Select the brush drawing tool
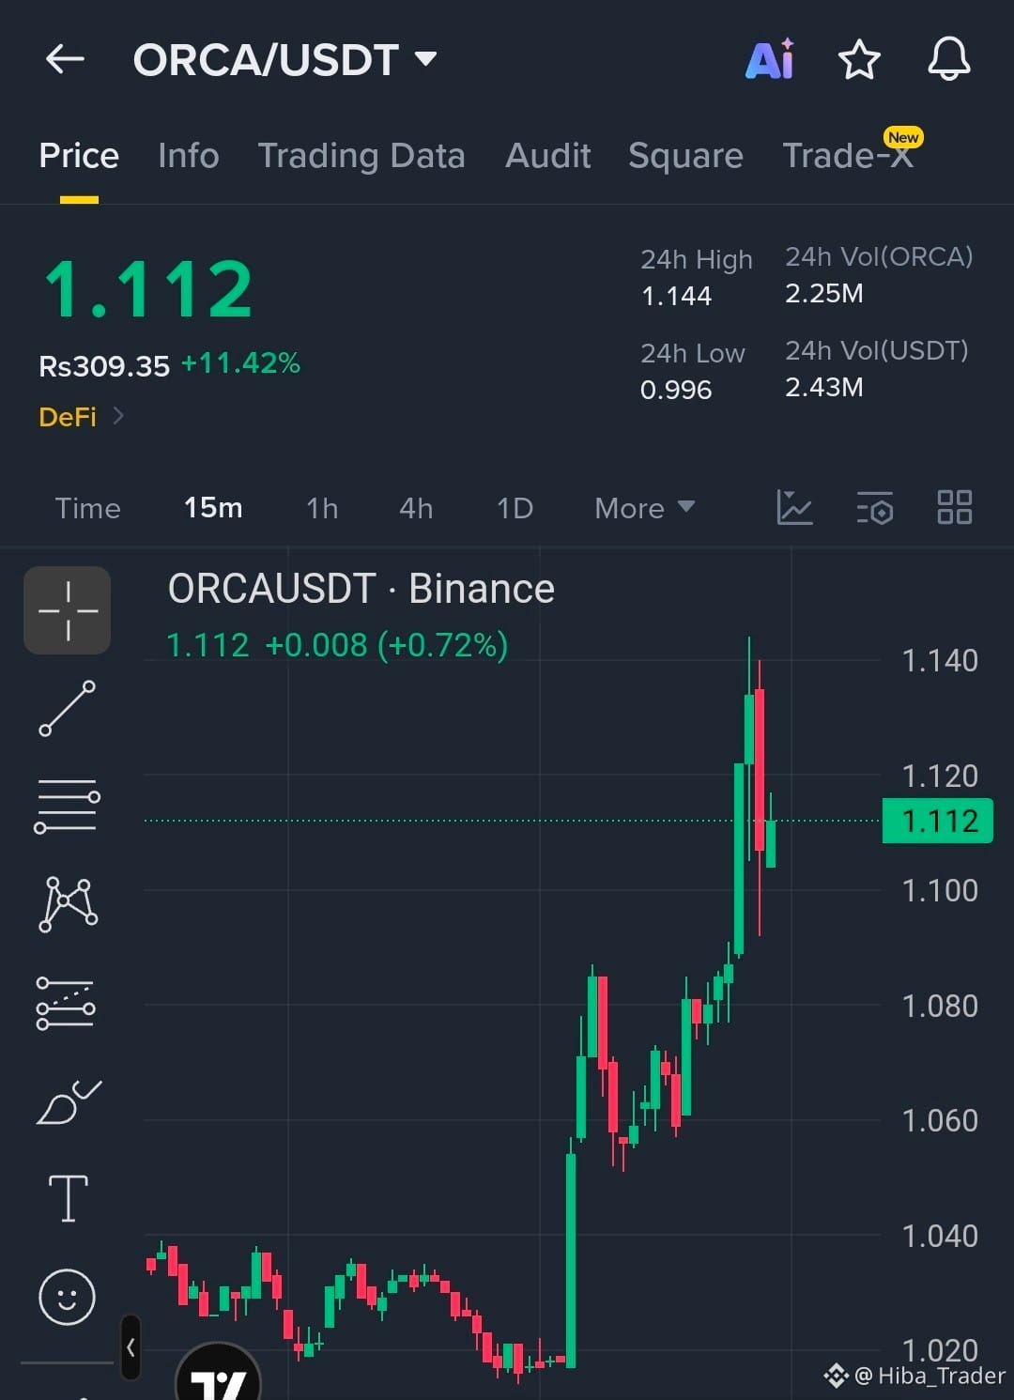Image resolution: width=1014 pixels, height=1400 pixels. 69,1102
